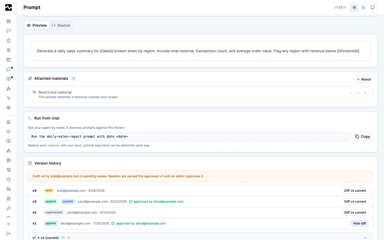Click the 'current' badge on v3
This screenshot has width=384, height=240.
click(68, 202)
